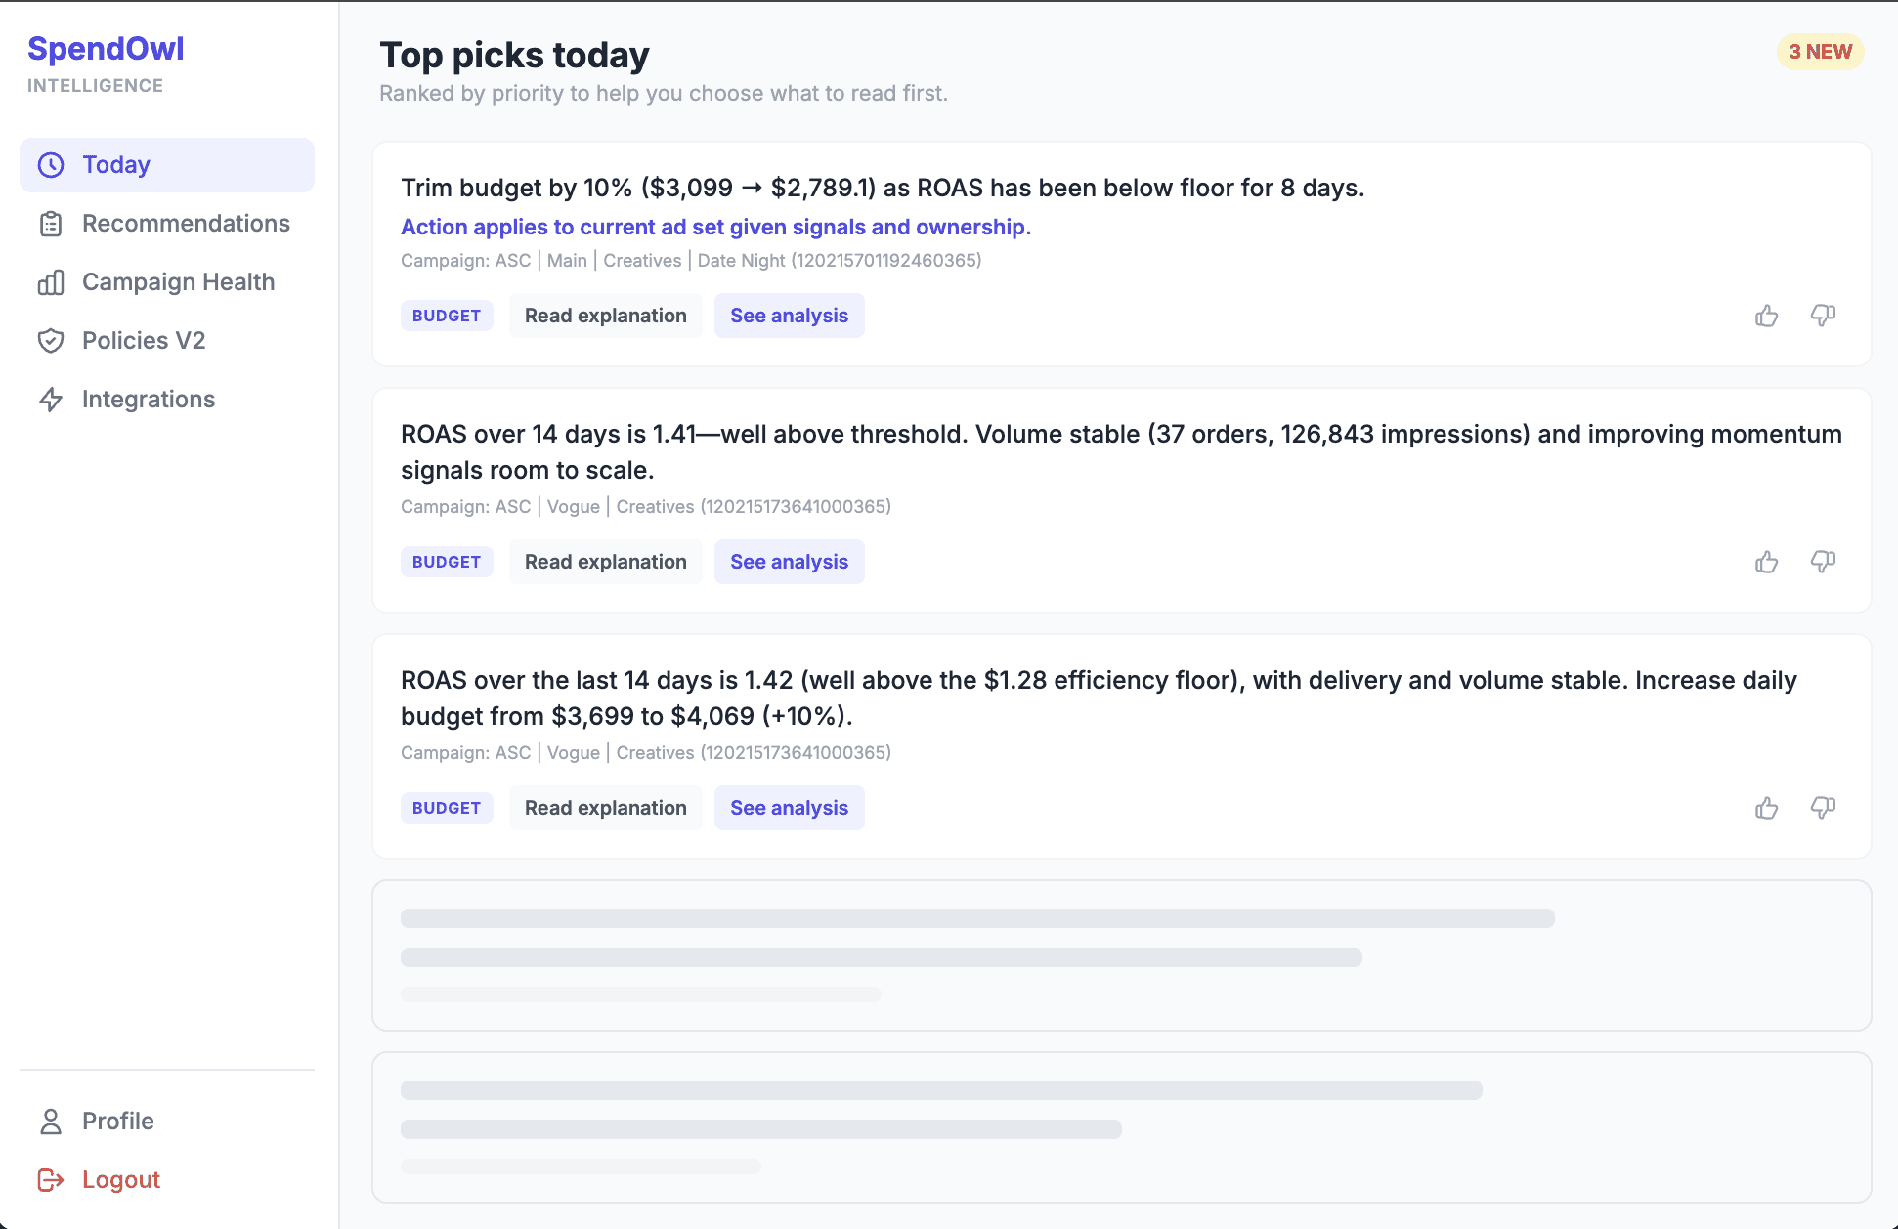Open Integrations with lightning bolt icon
This screenshot has width=1898, height=1229.
(x=52, y=399)
